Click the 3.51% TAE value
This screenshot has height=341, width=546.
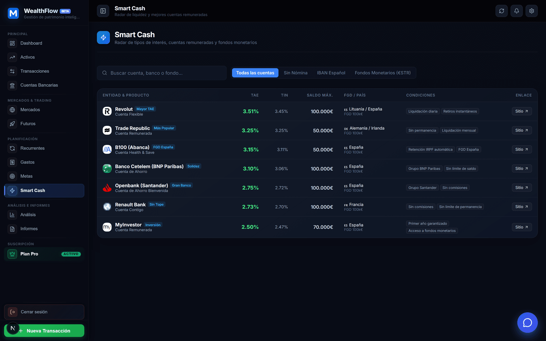(251, 112)
